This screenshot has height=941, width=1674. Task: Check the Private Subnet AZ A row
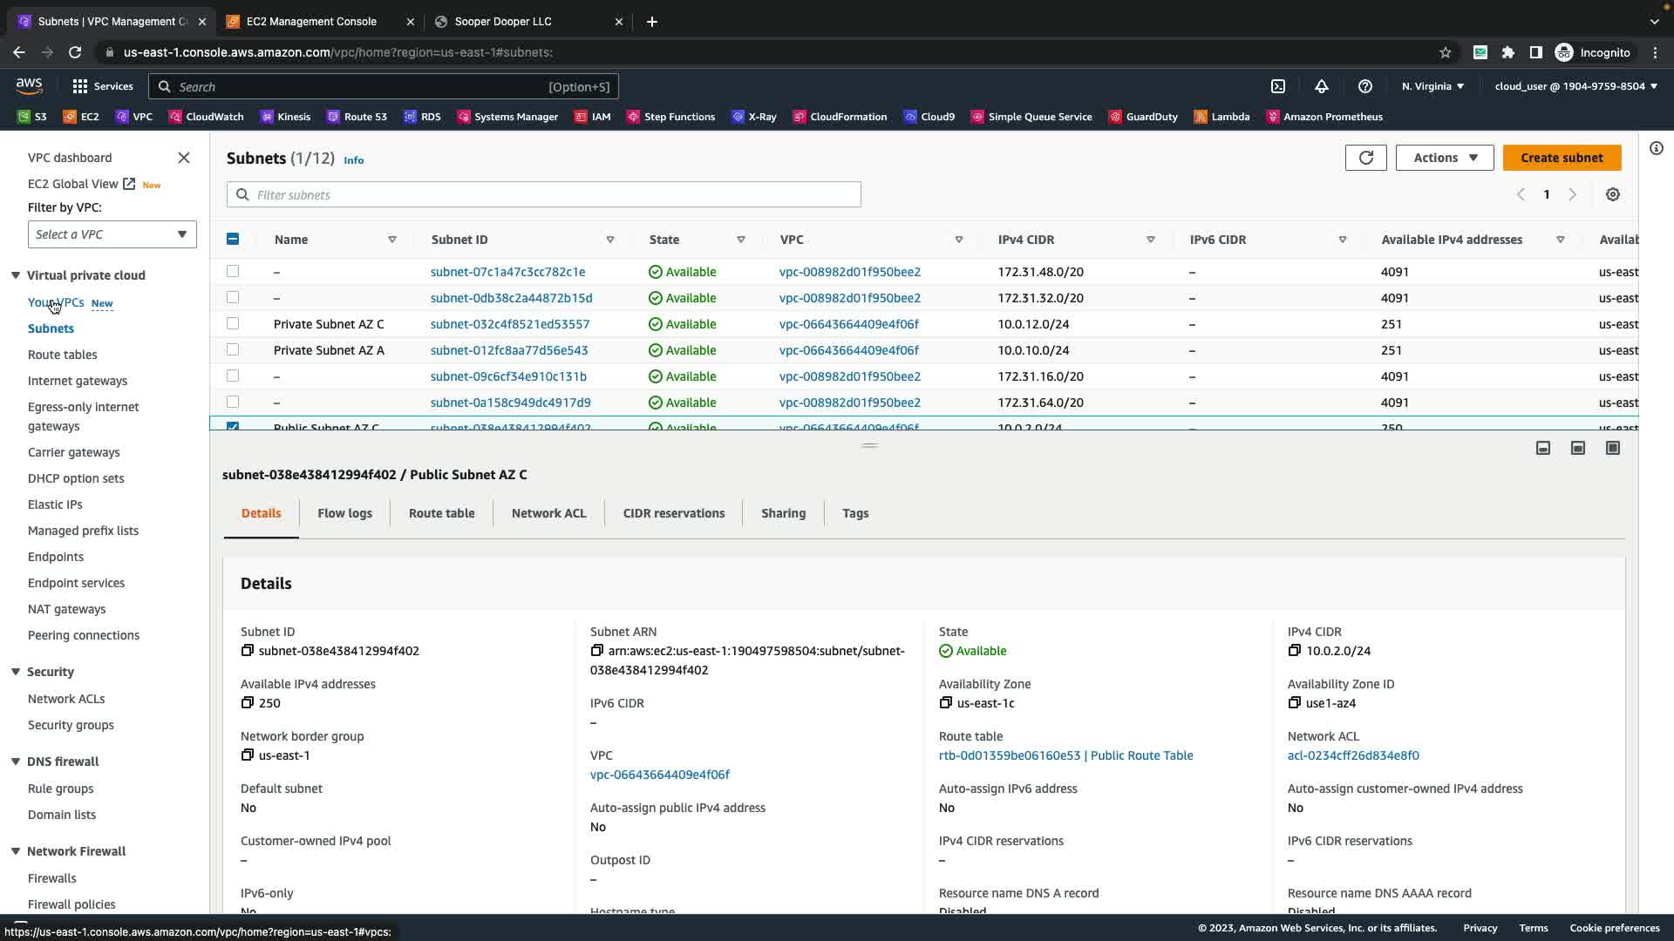[233, 349]
